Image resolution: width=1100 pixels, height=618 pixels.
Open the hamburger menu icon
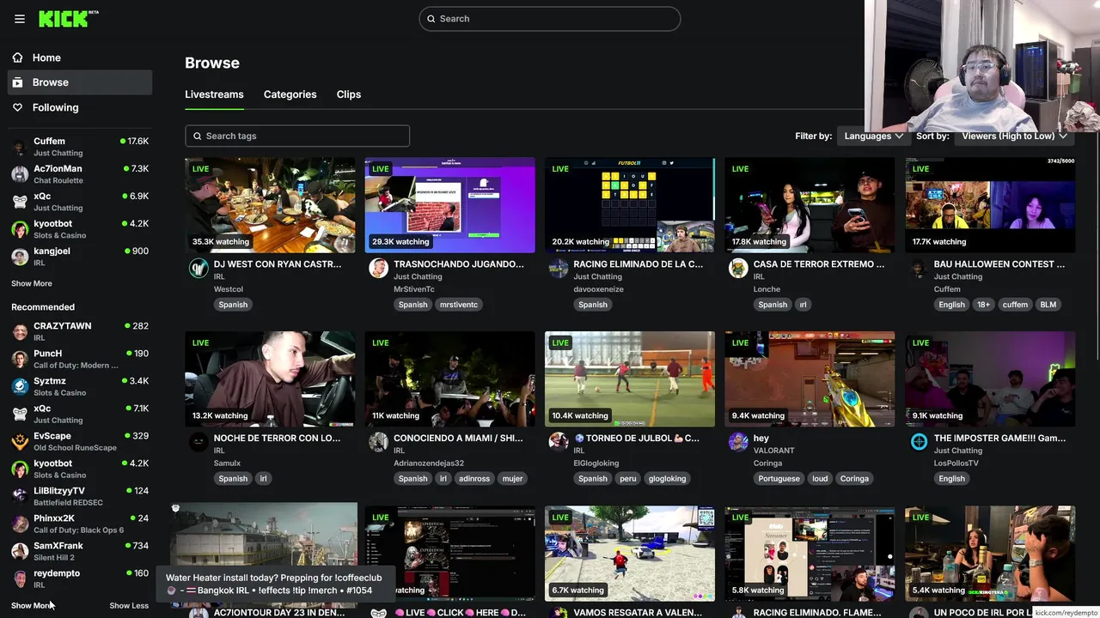click(x=20, y=19)
